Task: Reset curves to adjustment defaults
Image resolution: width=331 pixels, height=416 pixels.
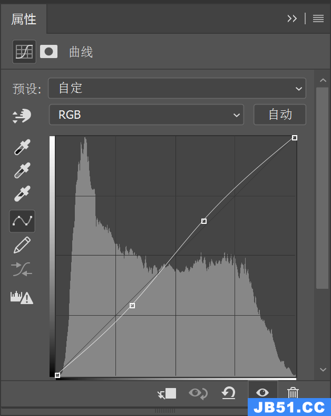Action: [x=229, y=393]
